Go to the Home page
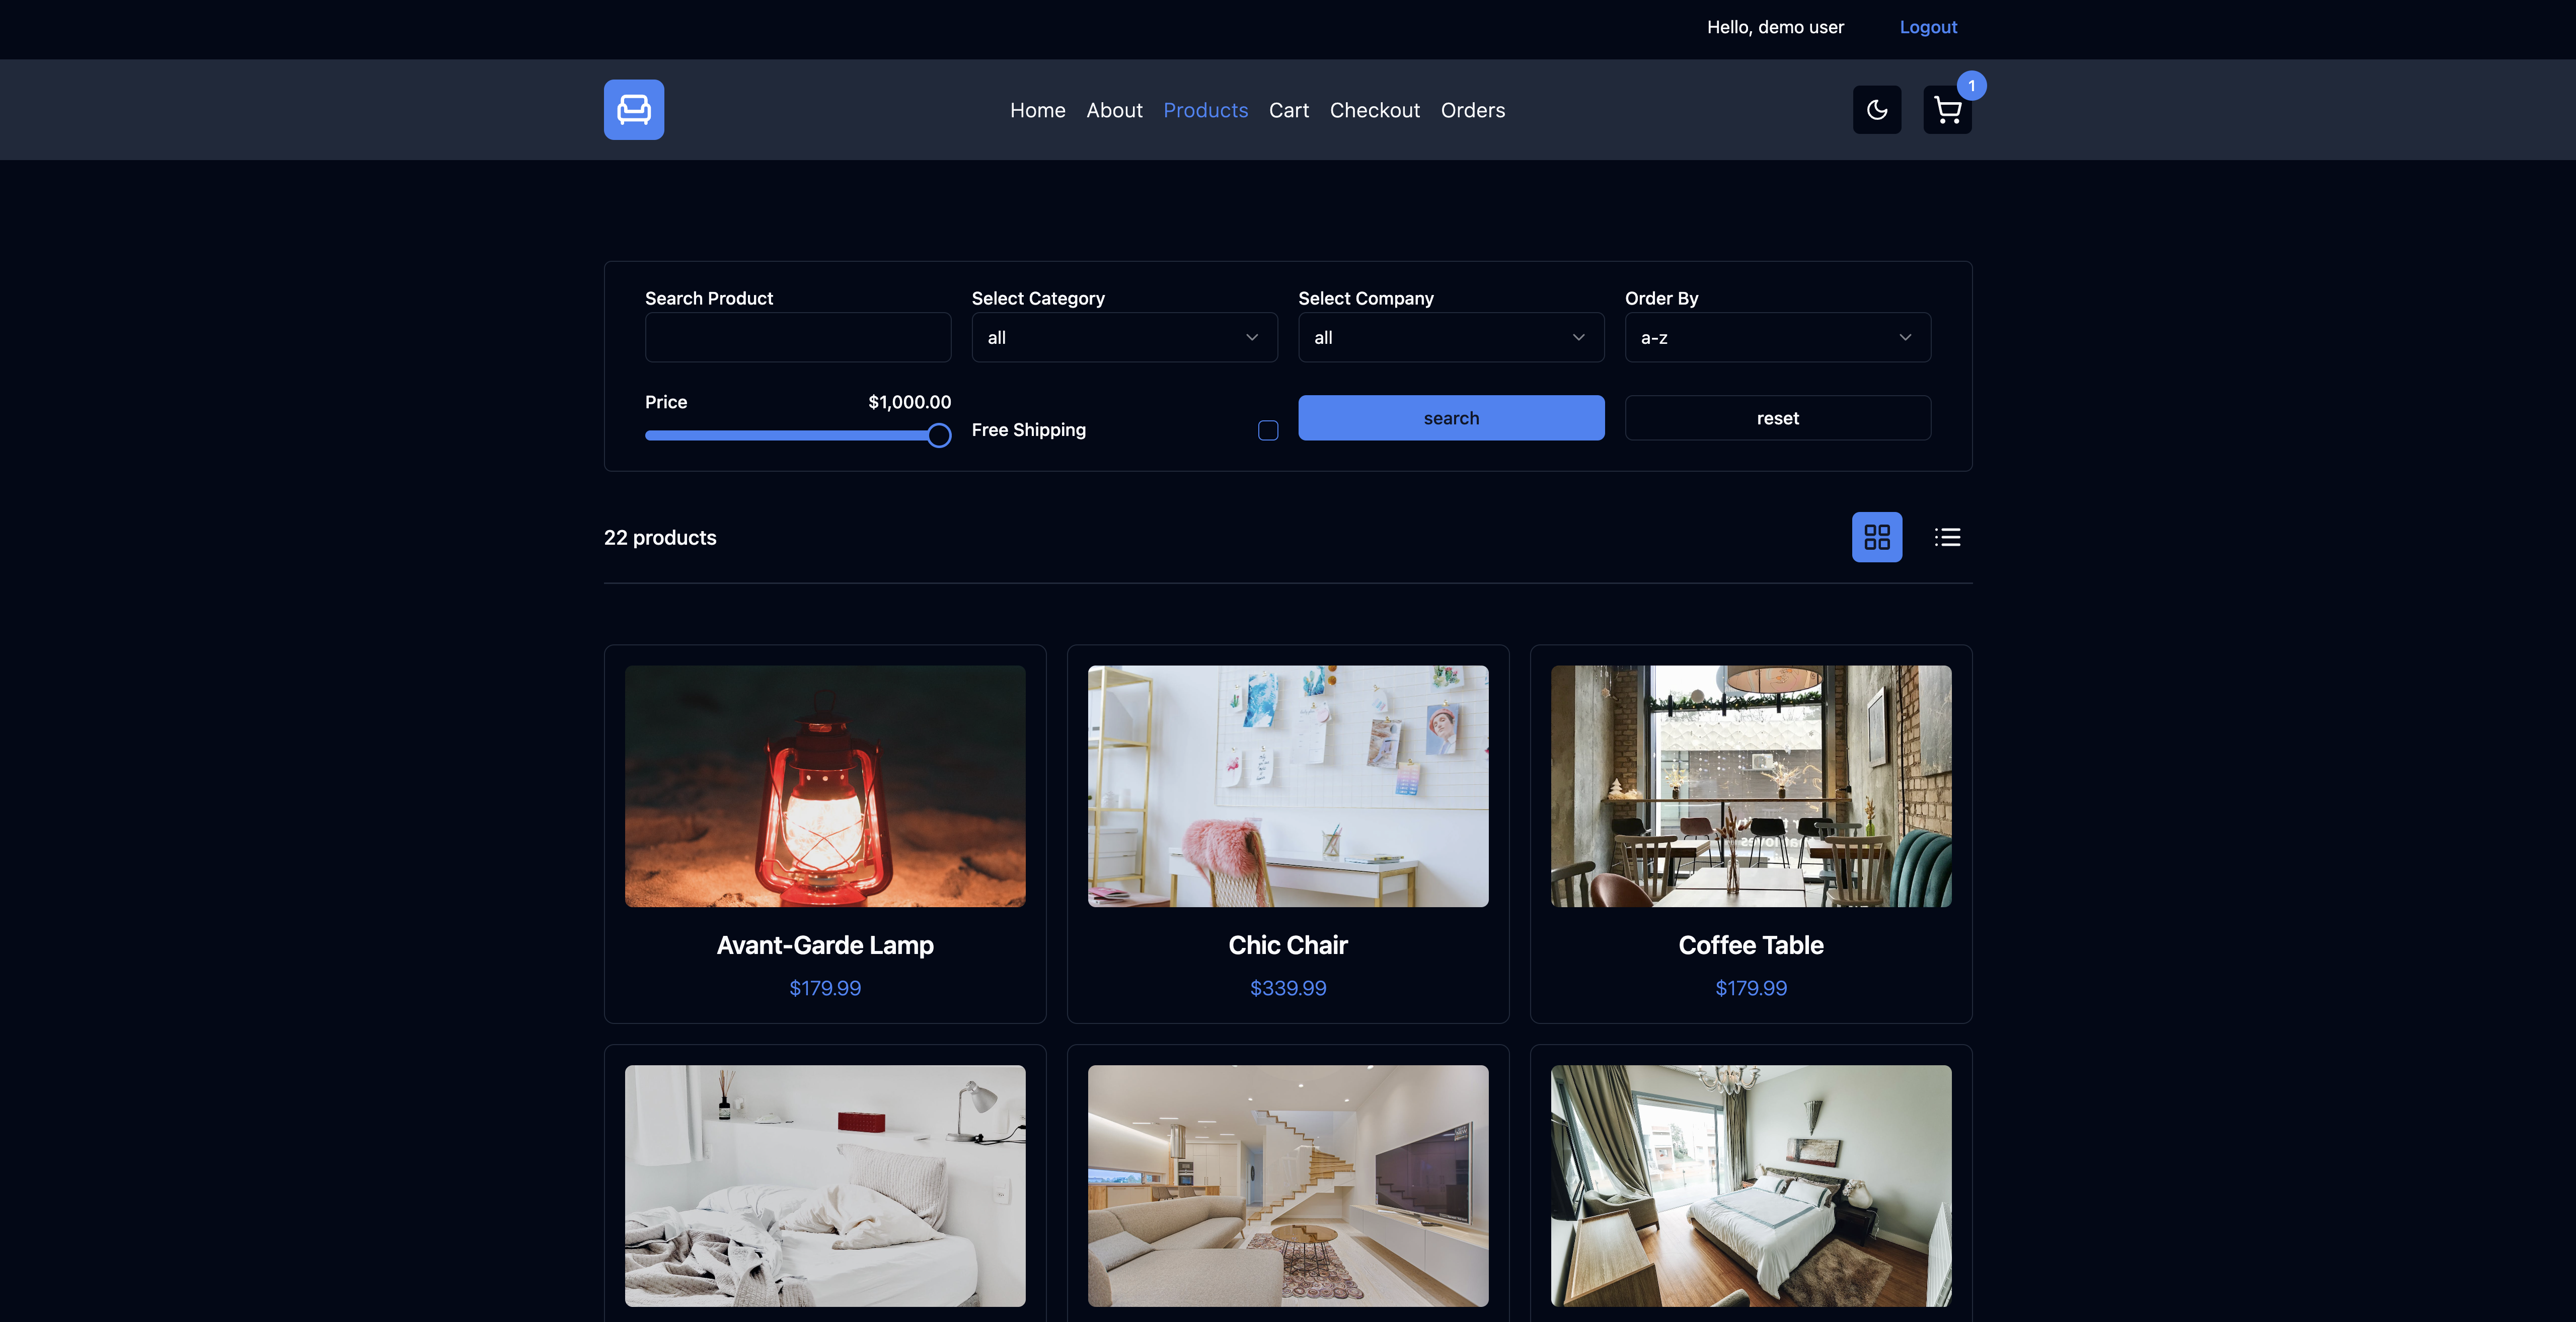2576x1322 pixels. tap(1037, 110)
